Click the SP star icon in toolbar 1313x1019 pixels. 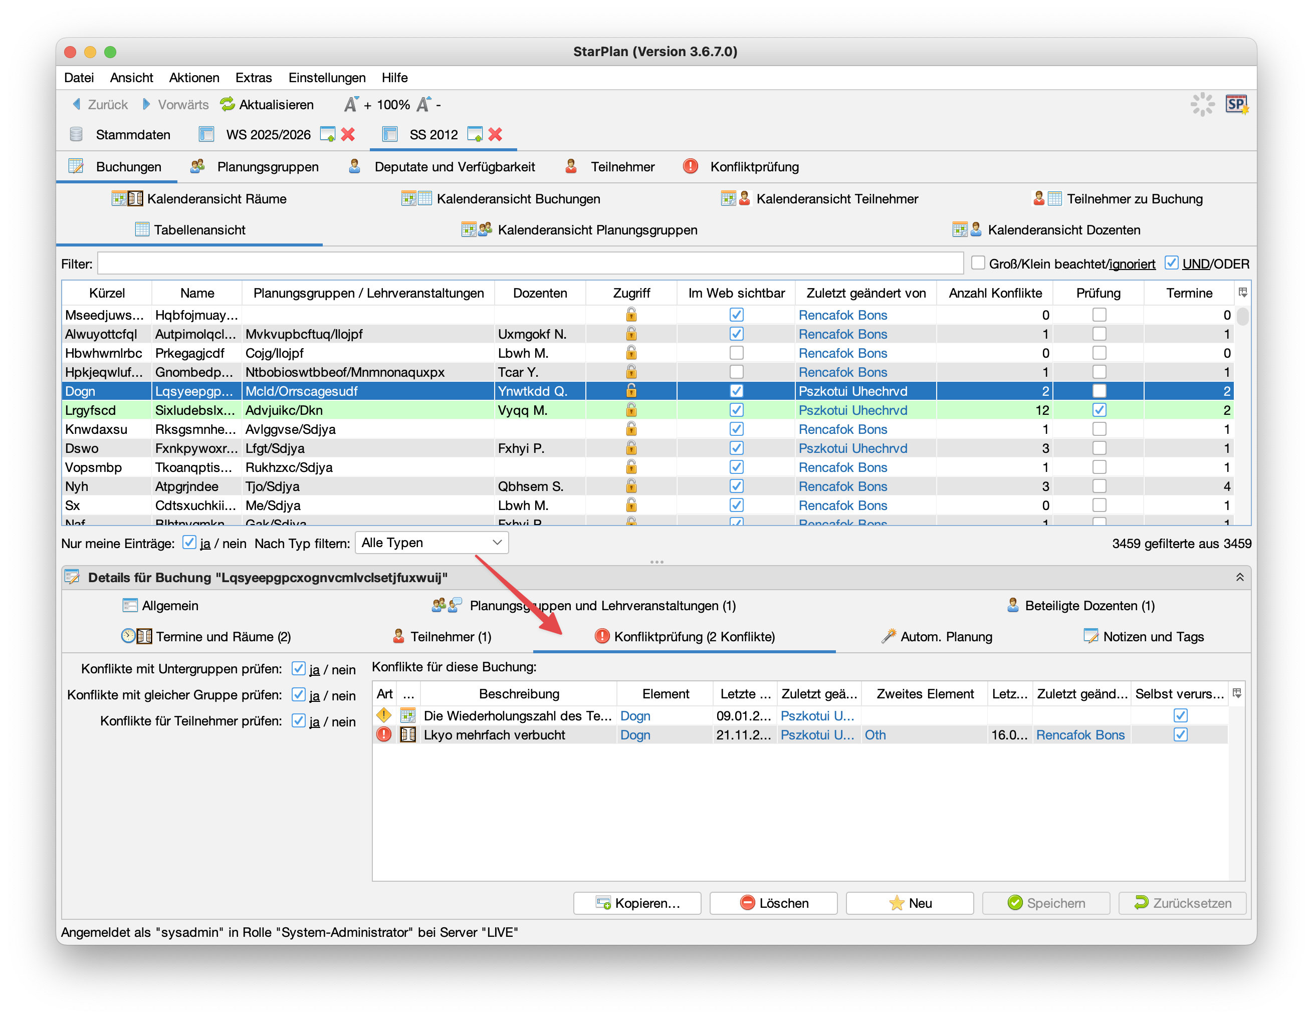pyautogui.click(x=1237, y=105)
